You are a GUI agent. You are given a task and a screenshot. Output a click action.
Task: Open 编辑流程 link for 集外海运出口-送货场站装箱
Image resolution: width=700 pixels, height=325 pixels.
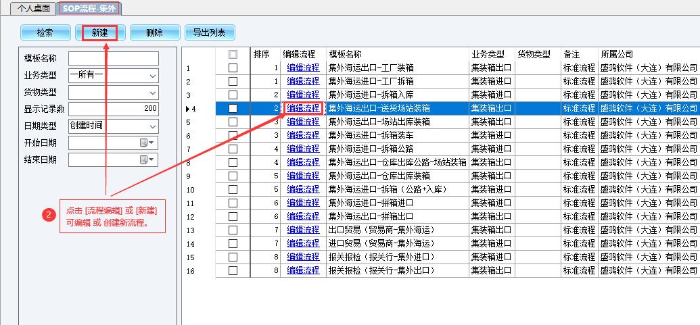(x=302, y=108)
